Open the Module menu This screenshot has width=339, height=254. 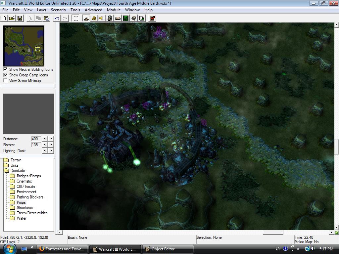click(x=114, y=10)
